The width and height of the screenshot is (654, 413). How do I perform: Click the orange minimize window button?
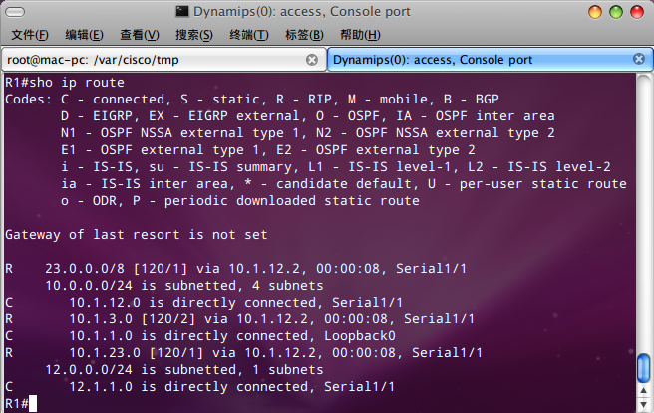595,12
